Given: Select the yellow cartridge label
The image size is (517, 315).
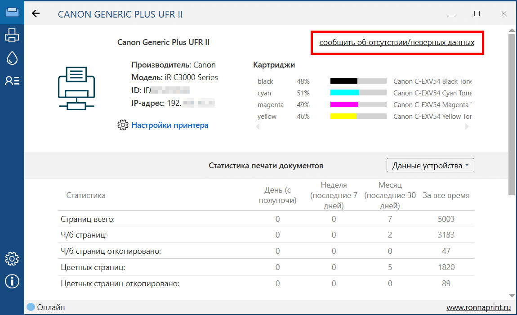Looking at the screenshot, I should [267, 117].
